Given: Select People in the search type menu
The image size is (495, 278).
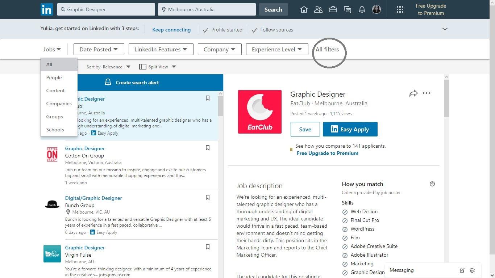Looking at the screenshot, I should pyautogui.click(x=59, y=77).
